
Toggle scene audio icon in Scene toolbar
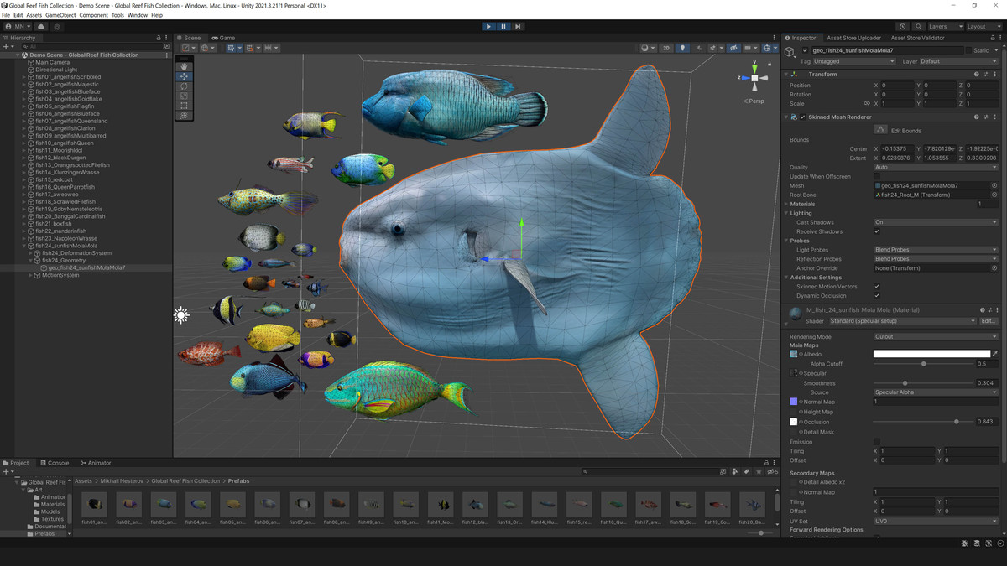pos(700,48)
